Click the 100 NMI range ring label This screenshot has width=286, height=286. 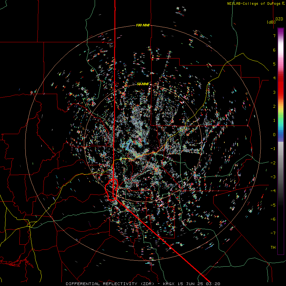(143, 25)
